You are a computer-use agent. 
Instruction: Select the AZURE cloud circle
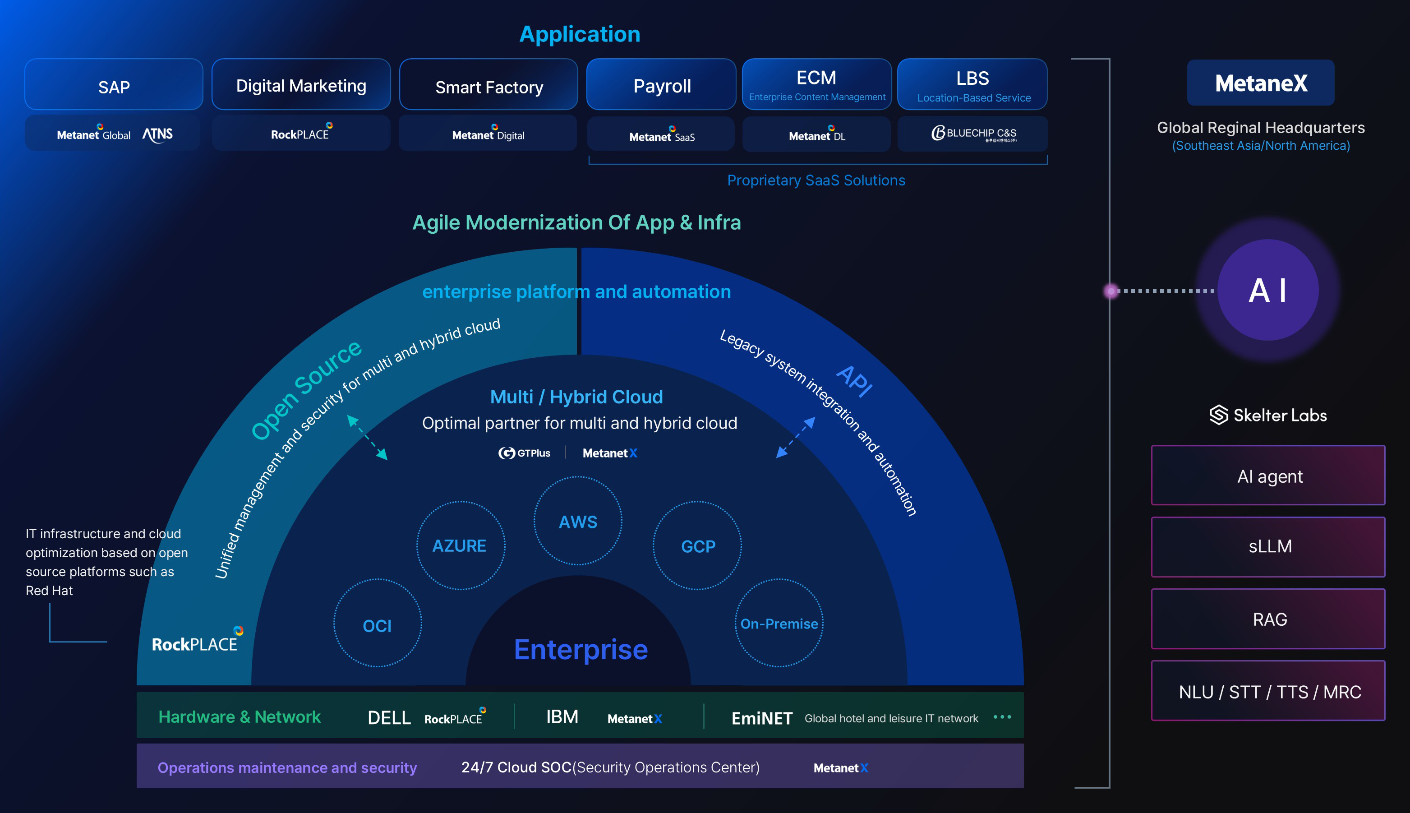coord(460,545)
